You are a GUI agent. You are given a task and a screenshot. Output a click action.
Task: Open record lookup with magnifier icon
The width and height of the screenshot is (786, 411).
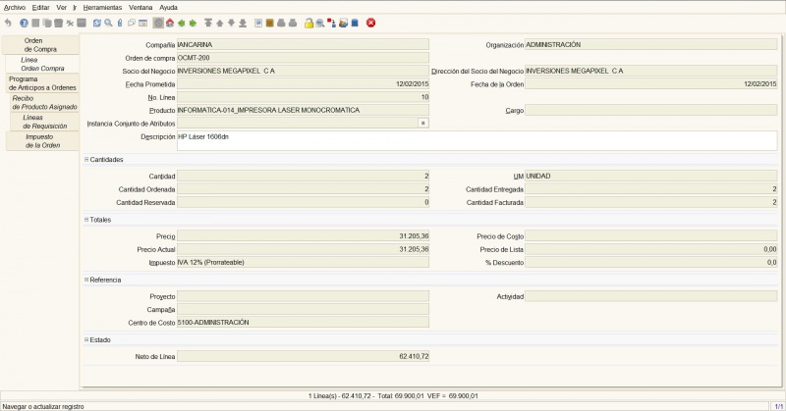coord(108,23)
